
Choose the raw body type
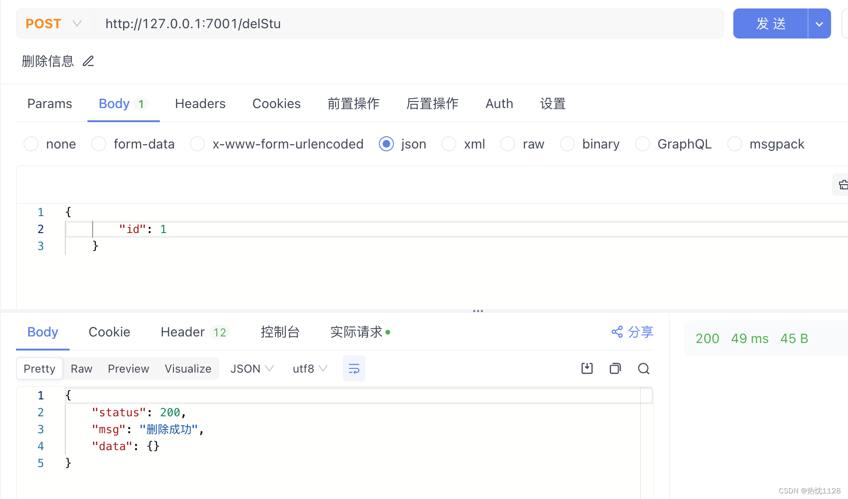point(508,144)
